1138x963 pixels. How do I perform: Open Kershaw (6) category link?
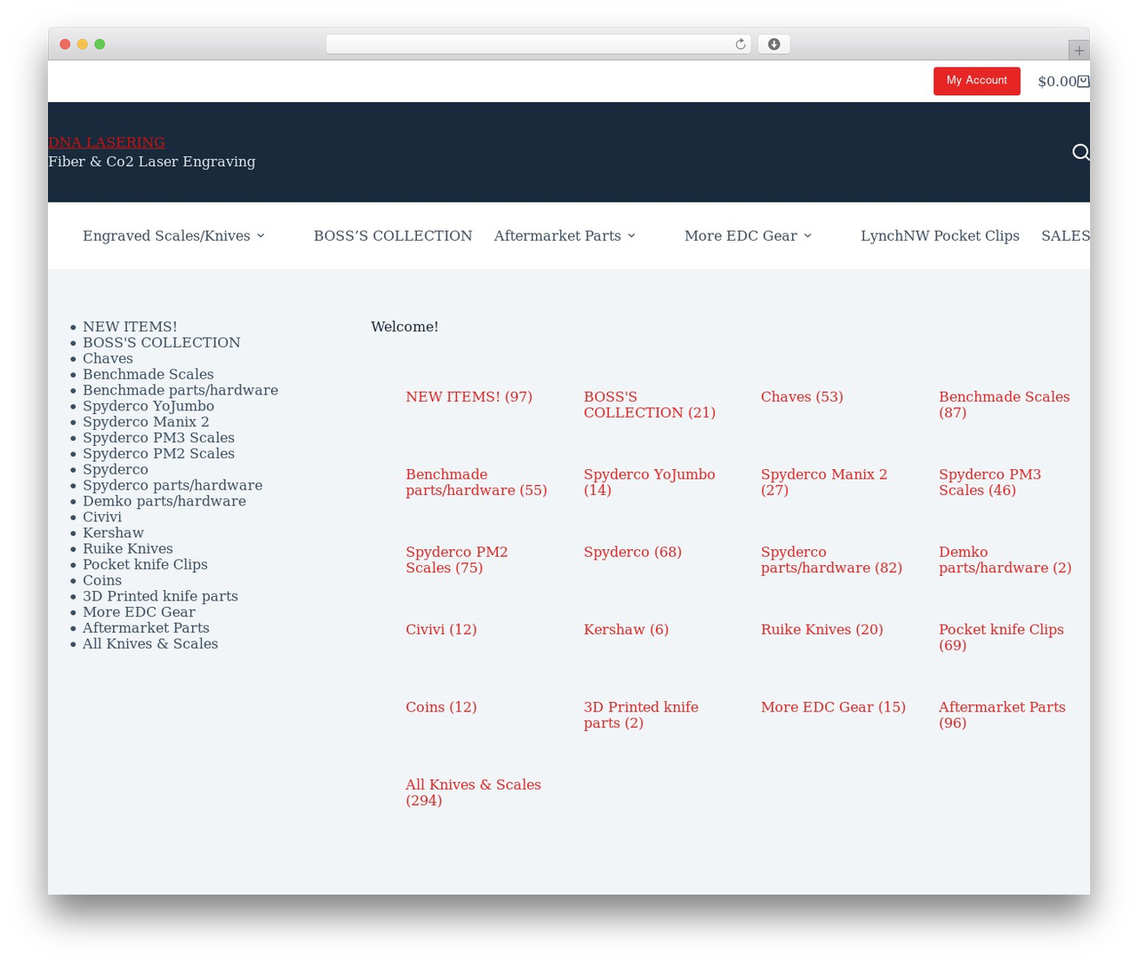tap(626, 630)
